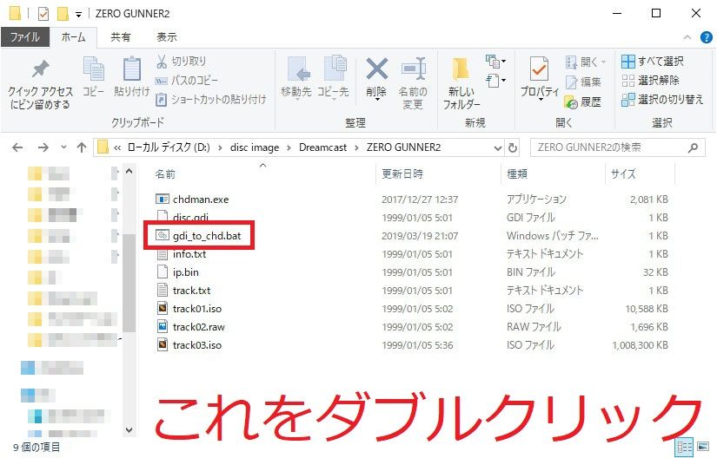Go back with the left arrow

point(17,147)
